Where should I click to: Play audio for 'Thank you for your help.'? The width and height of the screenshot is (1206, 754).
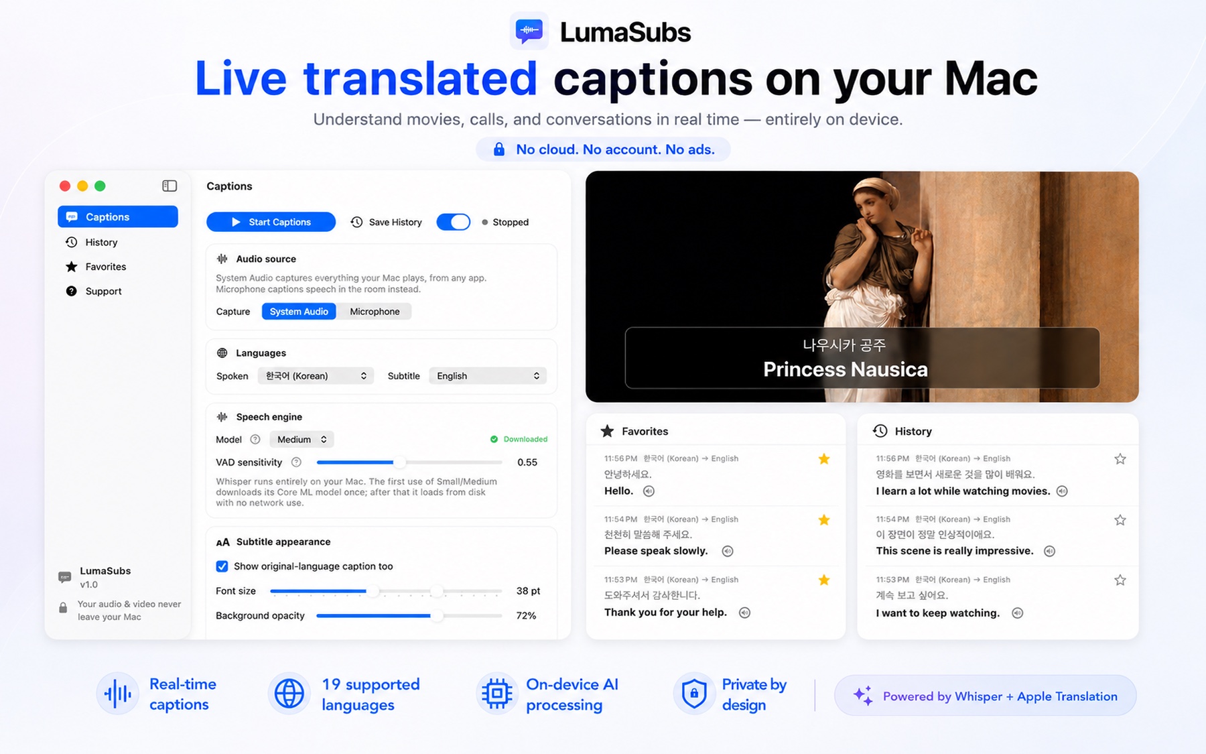click(x=744, y=613)
